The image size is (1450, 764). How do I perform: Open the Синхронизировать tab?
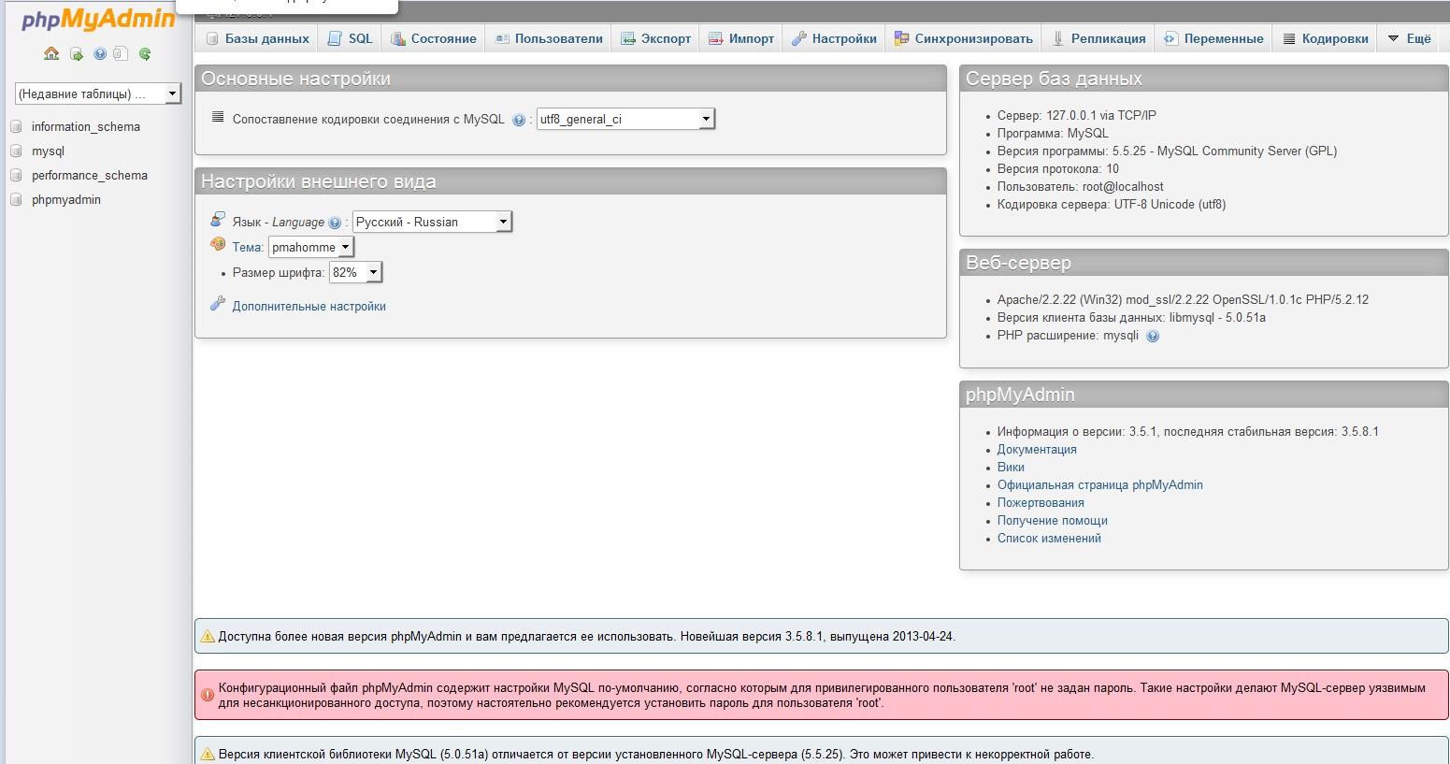964,38
